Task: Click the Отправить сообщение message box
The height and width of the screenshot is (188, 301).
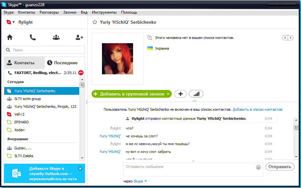Action: 193,169
